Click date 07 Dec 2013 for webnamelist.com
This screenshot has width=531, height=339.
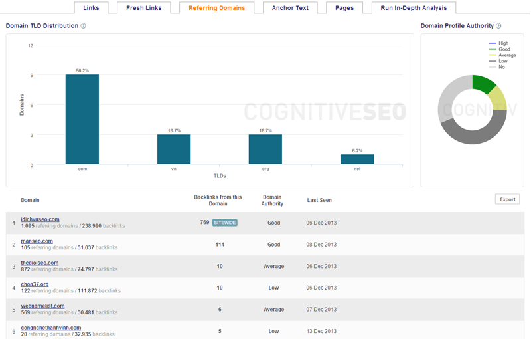point(321,310)
